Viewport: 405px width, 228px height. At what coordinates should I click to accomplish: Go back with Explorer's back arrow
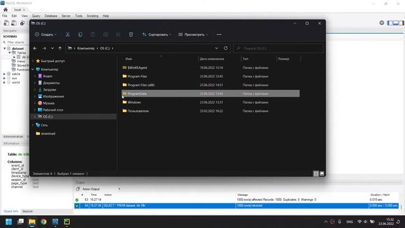pyautogui.click(x=35, y=48)
